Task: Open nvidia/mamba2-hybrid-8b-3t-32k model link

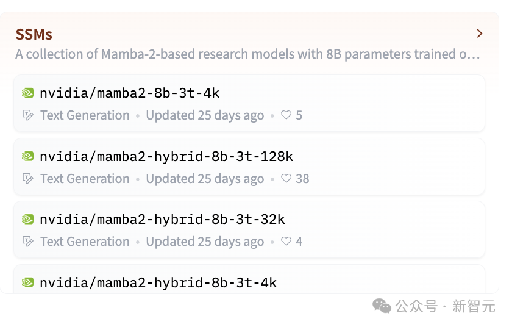Action: [162, 220]
